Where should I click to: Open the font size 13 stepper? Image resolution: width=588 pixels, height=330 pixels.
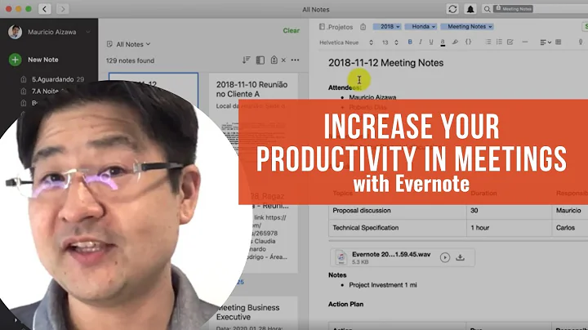click(390, 42)
